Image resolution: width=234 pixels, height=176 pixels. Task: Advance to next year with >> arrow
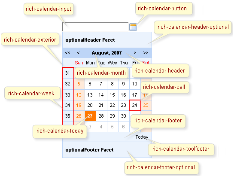pyautogui.click(x=146, y=53)
